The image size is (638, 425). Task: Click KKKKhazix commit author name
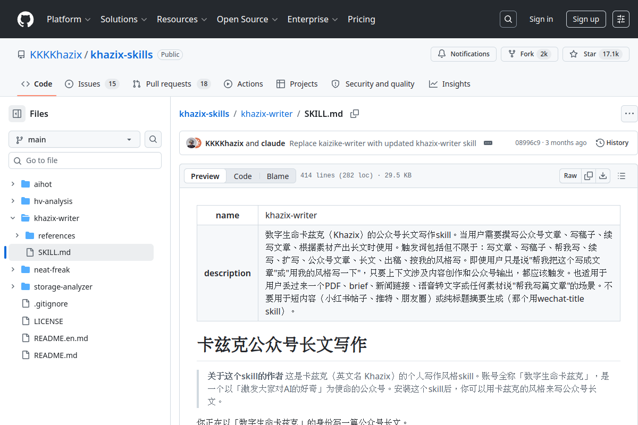pyautogui.click(x=224, y=143)
